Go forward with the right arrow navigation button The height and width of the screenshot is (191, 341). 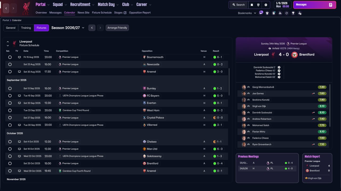pyautogui.click(x=13, y=8)
